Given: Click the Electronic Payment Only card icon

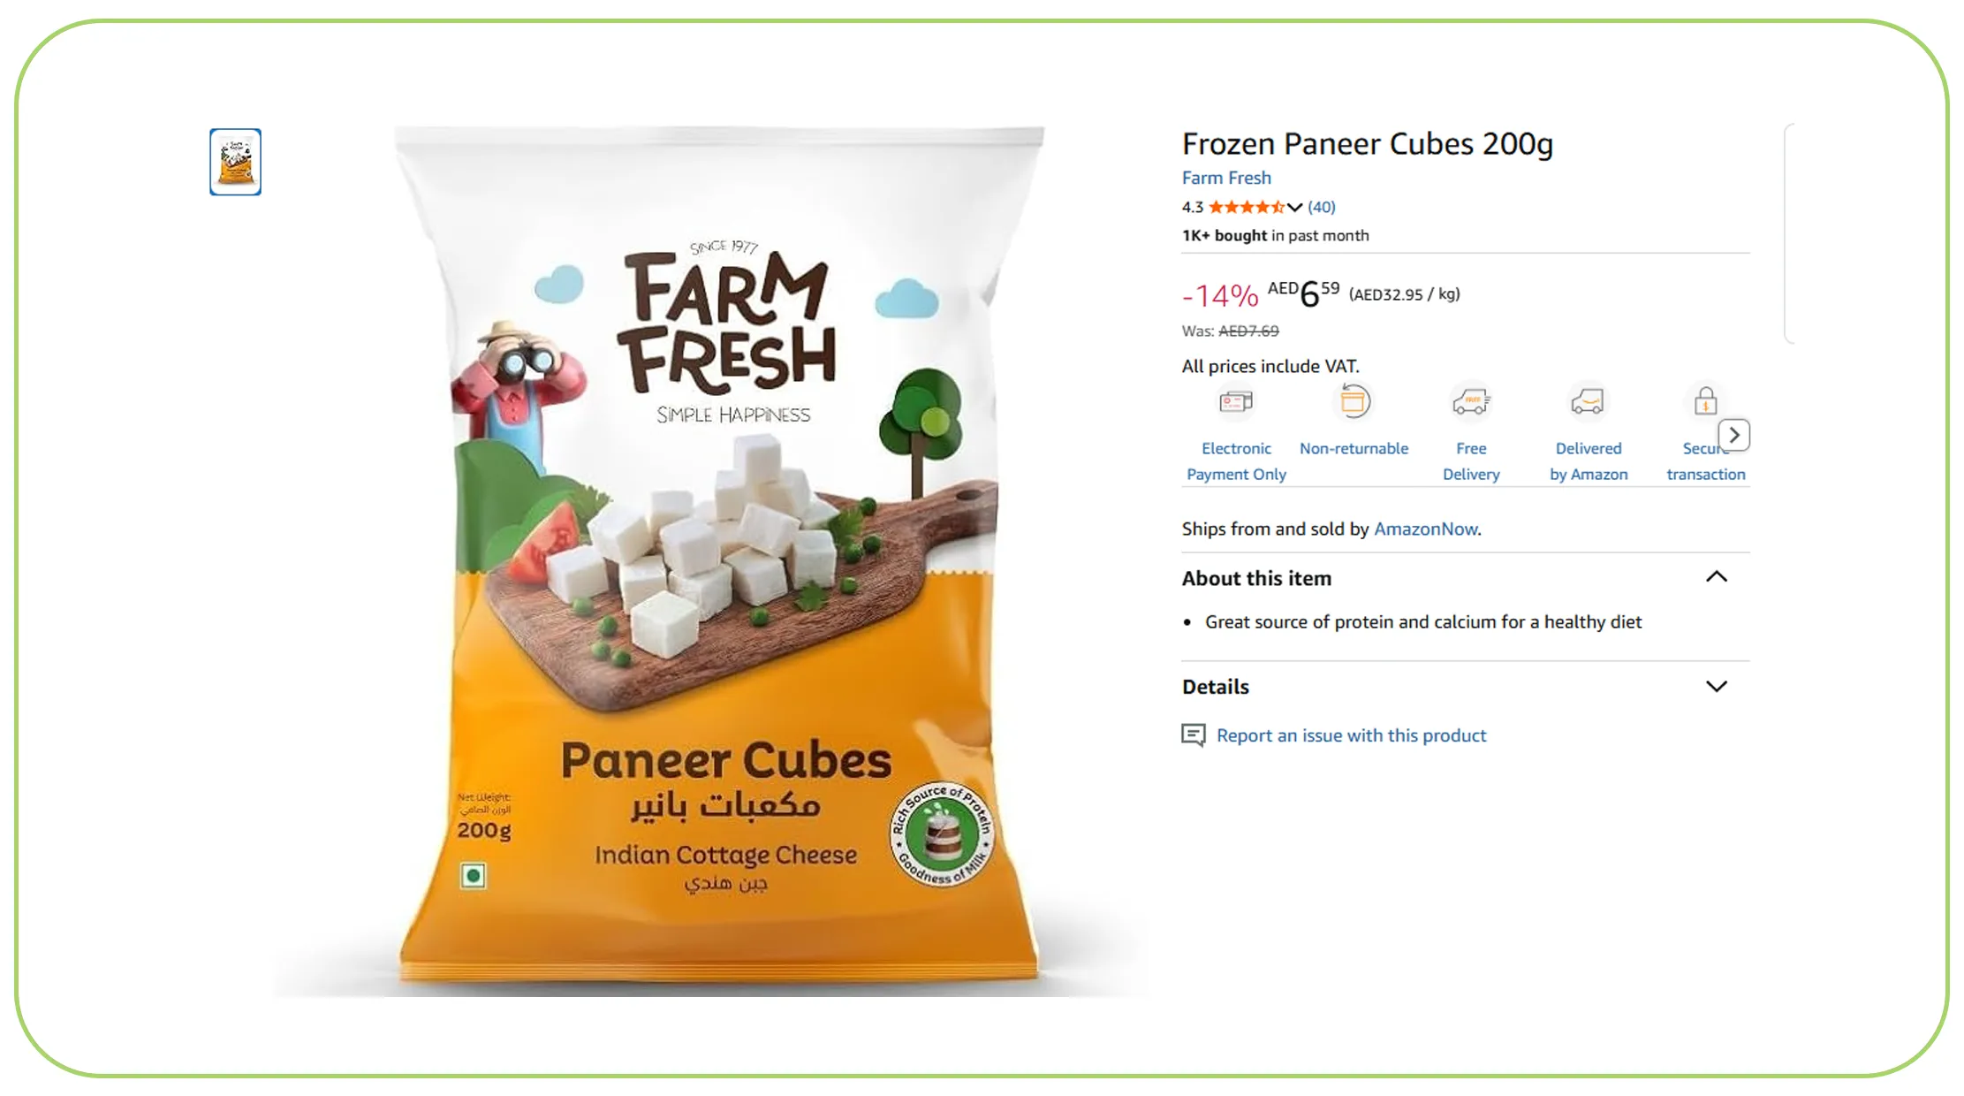Looking at the screenshot, I should click(1236, 403).
